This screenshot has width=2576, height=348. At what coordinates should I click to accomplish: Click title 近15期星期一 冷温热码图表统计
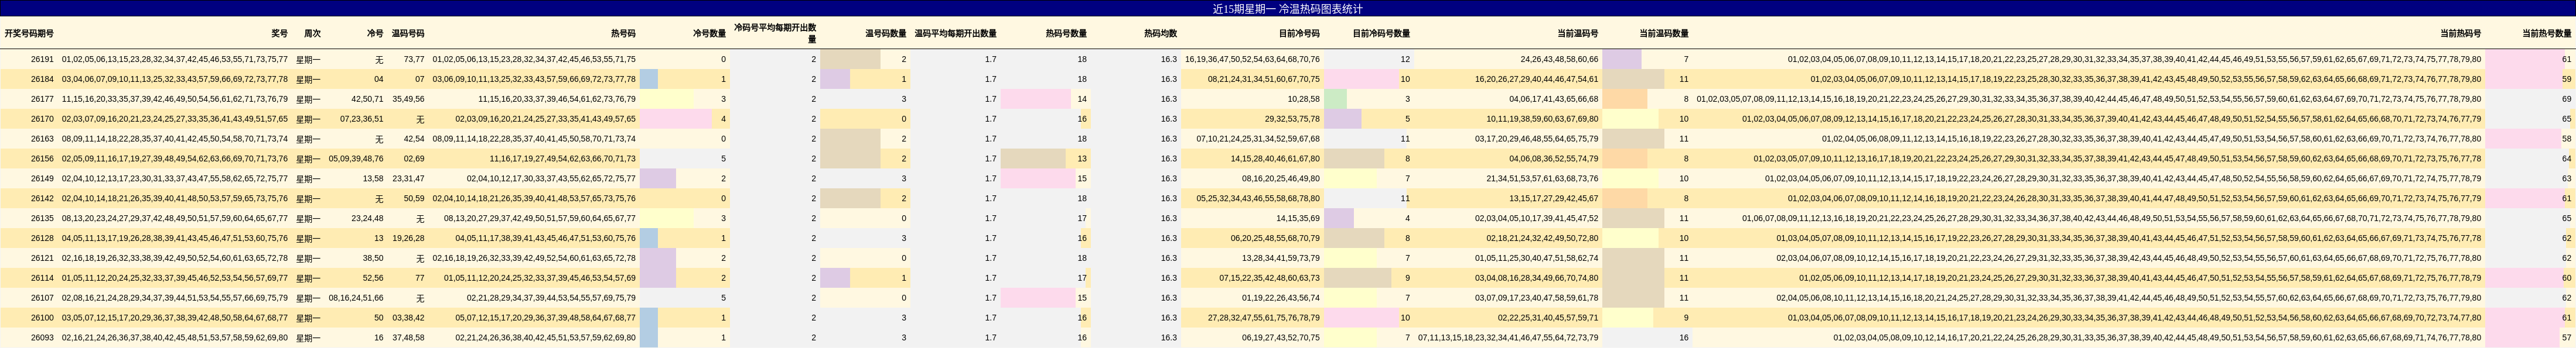click(1287, 9)
